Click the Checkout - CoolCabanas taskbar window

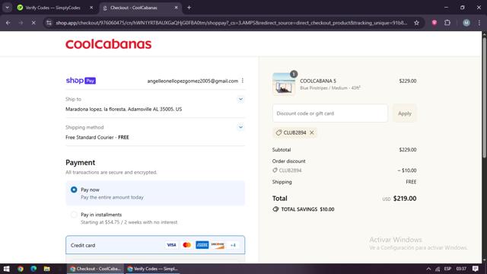(95, 269)
